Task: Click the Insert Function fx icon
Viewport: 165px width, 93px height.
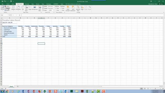Action: coord(20,15)
